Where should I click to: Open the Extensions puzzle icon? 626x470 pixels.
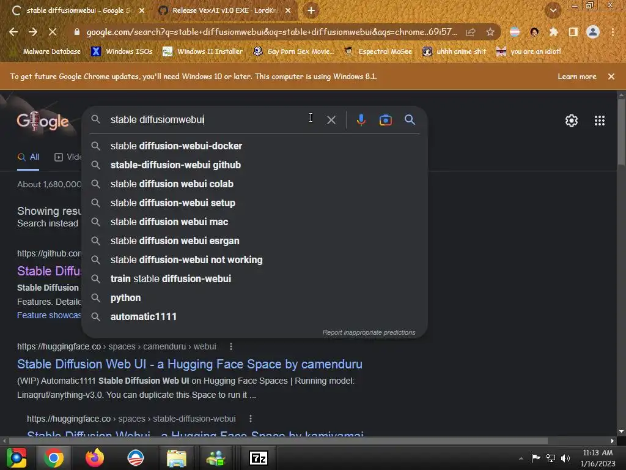pos(553,32)
